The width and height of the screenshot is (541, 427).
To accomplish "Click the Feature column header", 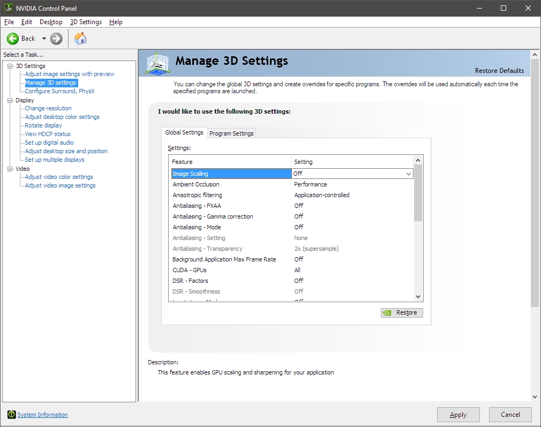I will (230, 162).
